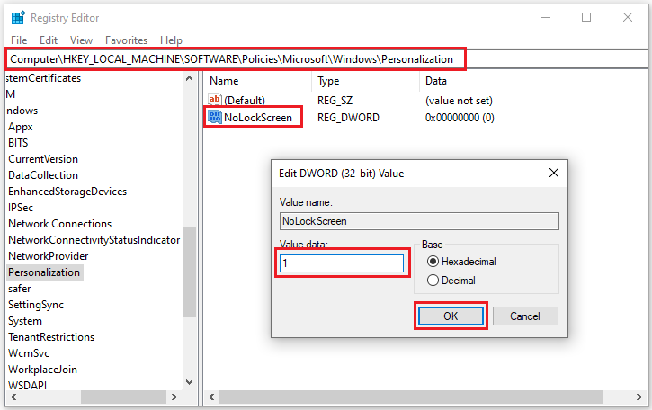This screenshot has width=652, height=410.
Task: Maximize the Registry Editor window
Action: pyautogui.click(x=586, y=17)
